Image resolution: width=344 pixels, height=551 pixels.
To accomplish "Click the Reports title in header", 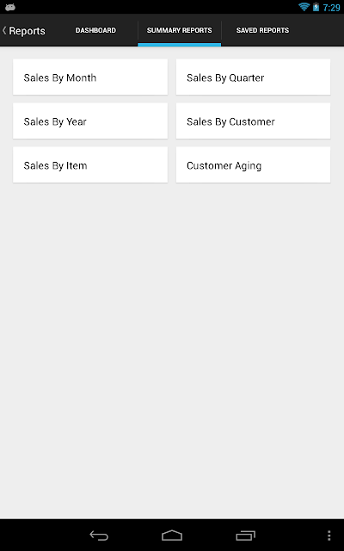I will pos(27,31).
